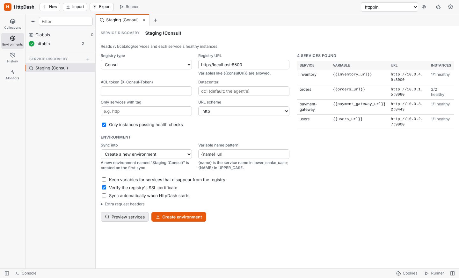Click the Create environment button
Viewport: 459px width, 278px height.
[179, 217]
